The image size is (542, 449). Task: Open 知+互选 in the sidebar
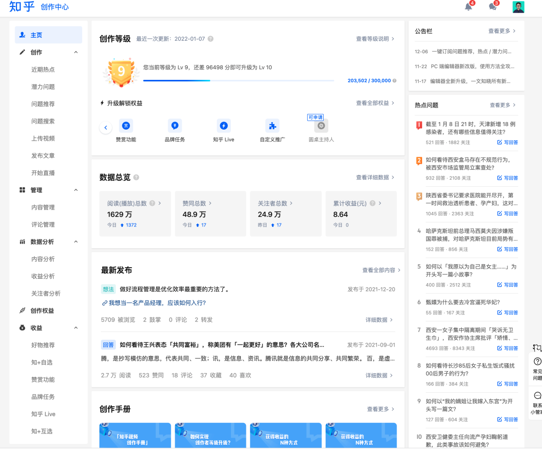click(x=42, y=431)
